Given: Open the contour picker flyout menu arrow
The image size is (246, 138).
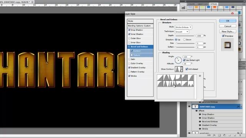Looking at the screenshot, I should coord(200,76).
